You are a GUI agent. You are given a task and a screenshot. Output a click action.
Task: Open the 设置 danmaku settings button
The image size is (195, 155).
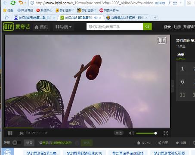tap(29, 143)
